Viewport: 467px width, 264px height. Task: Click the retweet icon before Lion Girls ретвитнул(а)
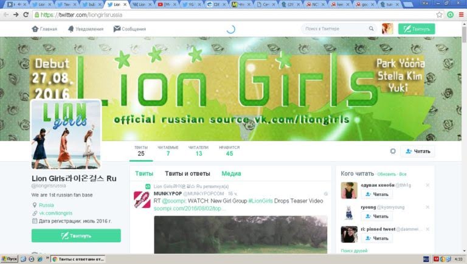(x=148, y=187)
